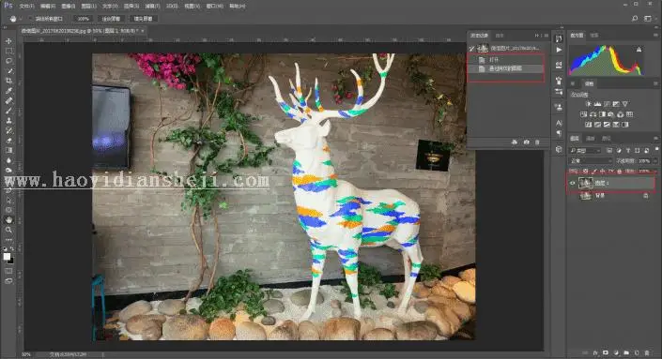Open the layer filter type dropdown

pos(585,150)
